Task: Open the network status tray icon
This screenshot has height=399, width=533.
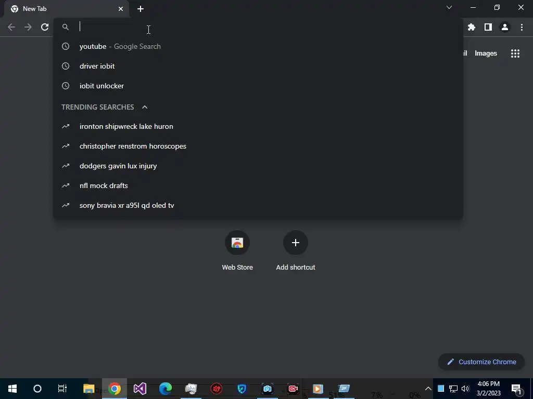Action: point(453,389)
